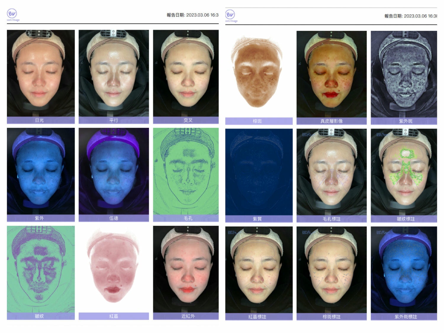Open the 紫外 ultraviolet face image
Viewport: 444px width, 333px height.
click(x=41, y=171)
